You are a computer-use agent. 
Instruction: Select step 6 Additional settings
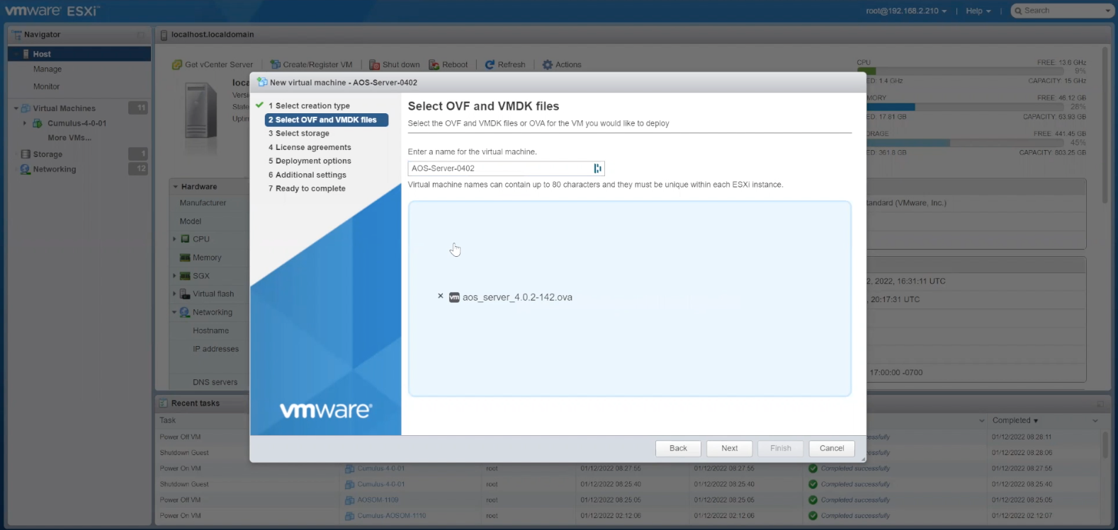307,175
